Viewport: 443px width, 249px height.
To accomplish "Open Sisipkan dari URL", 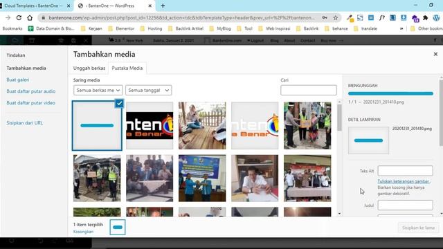I will [x=25, y=123].
